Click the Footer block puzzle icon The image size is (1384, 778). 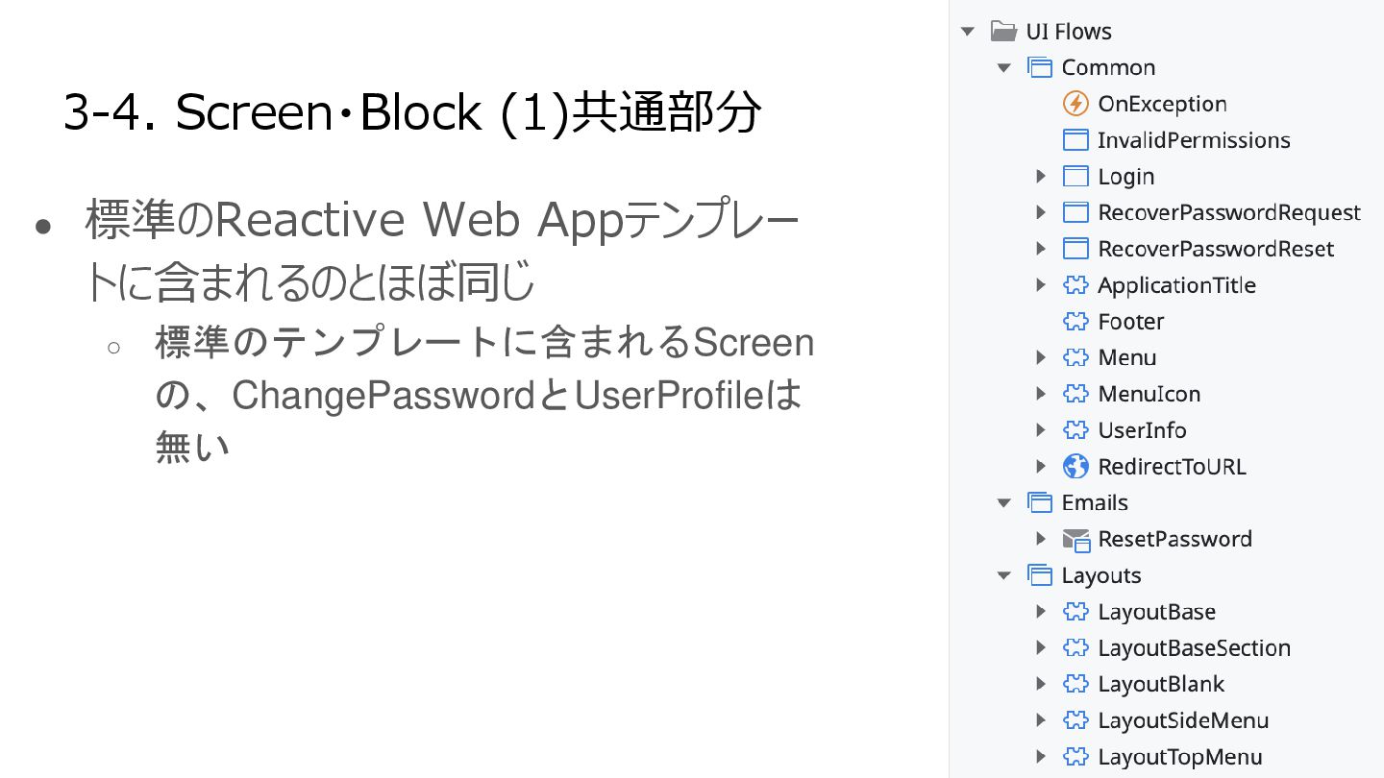[x=1075, y=322]
